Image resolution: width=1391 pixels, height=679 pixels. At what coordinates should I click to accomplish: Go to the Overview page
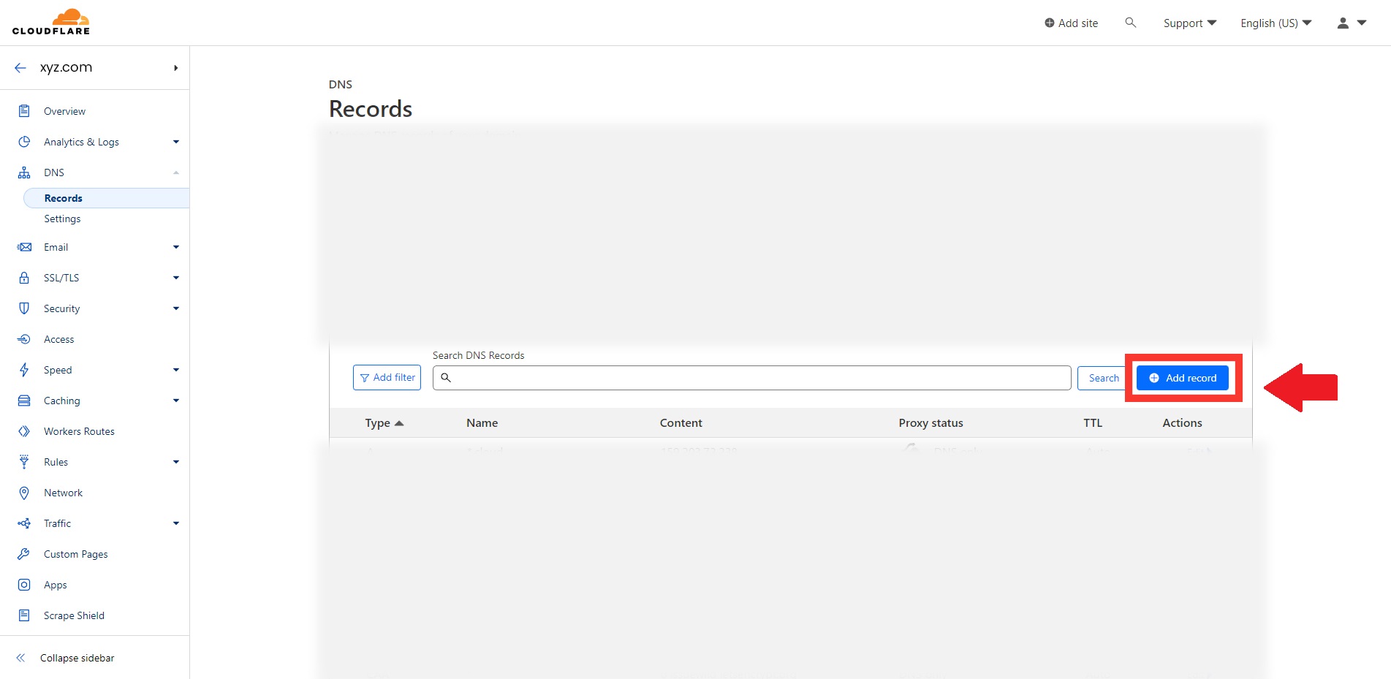point(64,111)
